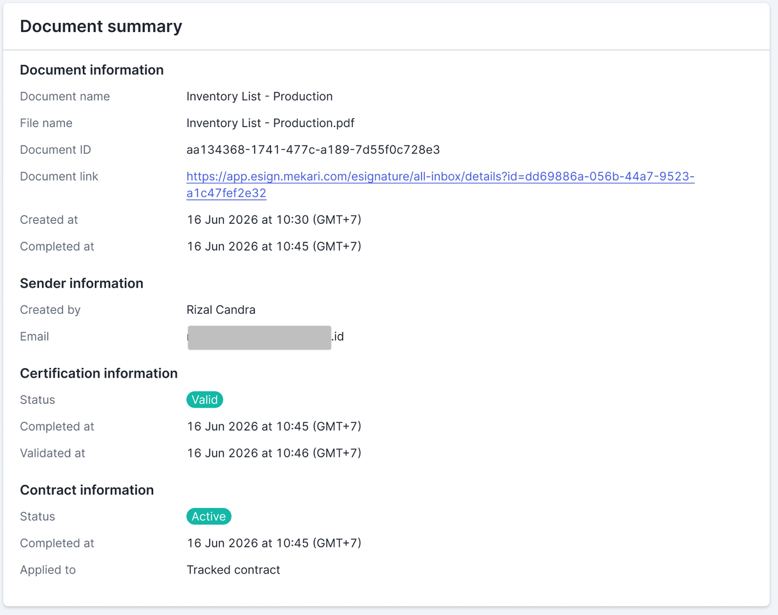
Task: Click the Applied to label
Action: pos(48,570)
